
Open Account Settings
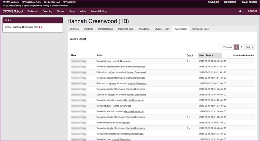pyautogui.click(x=99, y=11)
